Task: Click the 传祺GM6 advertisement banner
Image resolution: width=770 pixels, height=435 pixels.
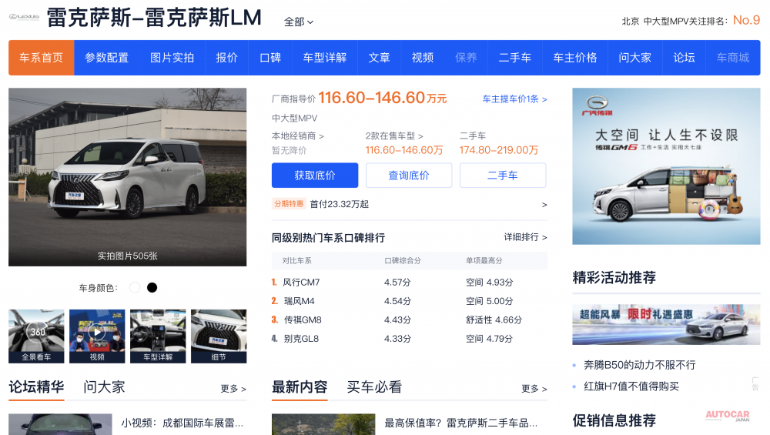Action: tap(666, 166)
